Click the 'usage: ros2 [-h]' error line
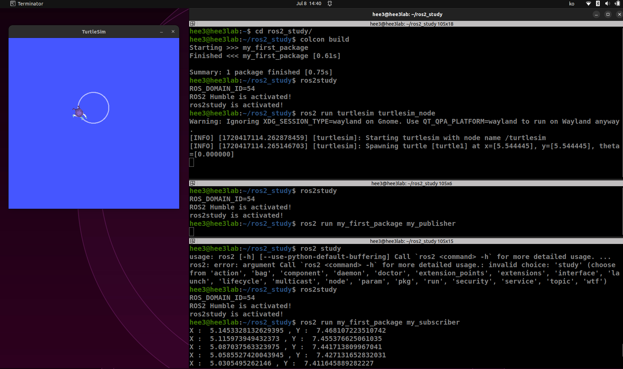 tap(400, 257)
